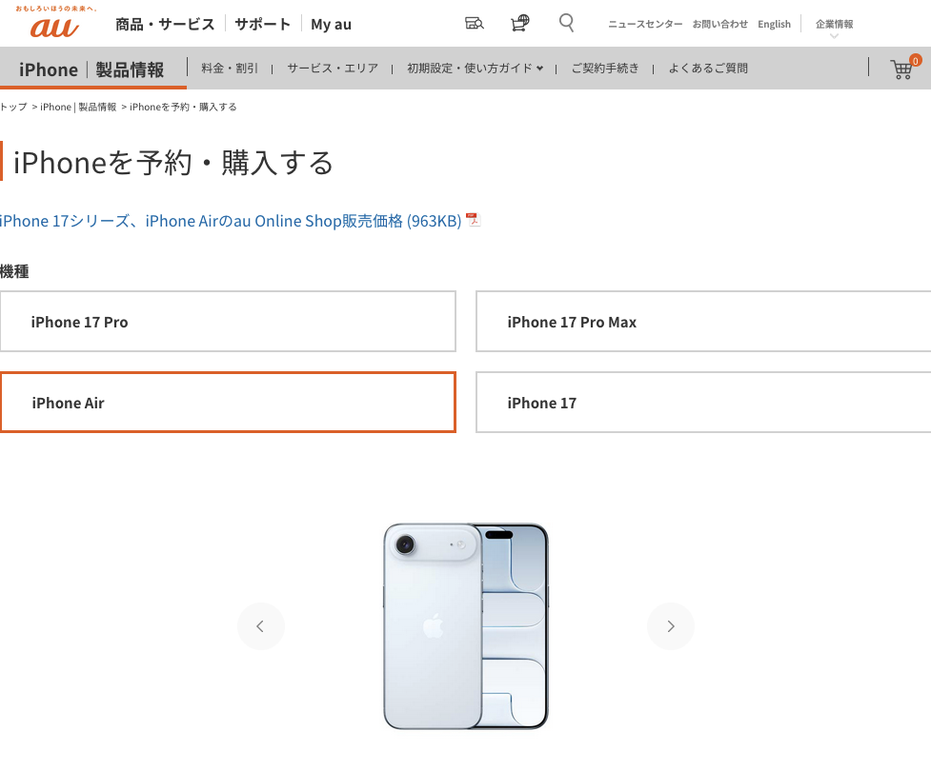The image size is (931, 771).
Task: Switch site to English
Action: [x=775, y=25]
